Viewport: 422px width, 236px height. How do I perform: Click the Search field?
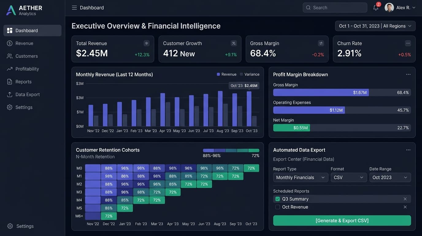tap(335, 8)
